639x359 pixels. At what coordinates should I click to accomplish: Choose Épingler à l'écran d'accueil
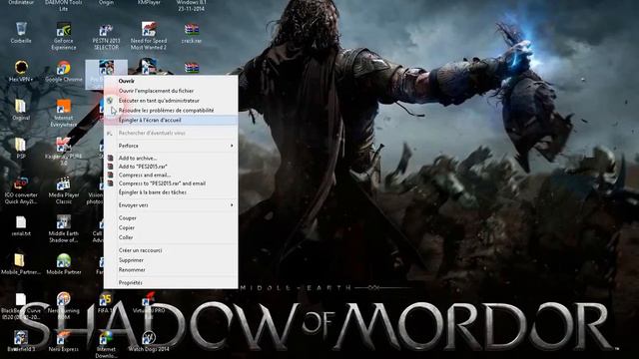(x=171, y=120)
